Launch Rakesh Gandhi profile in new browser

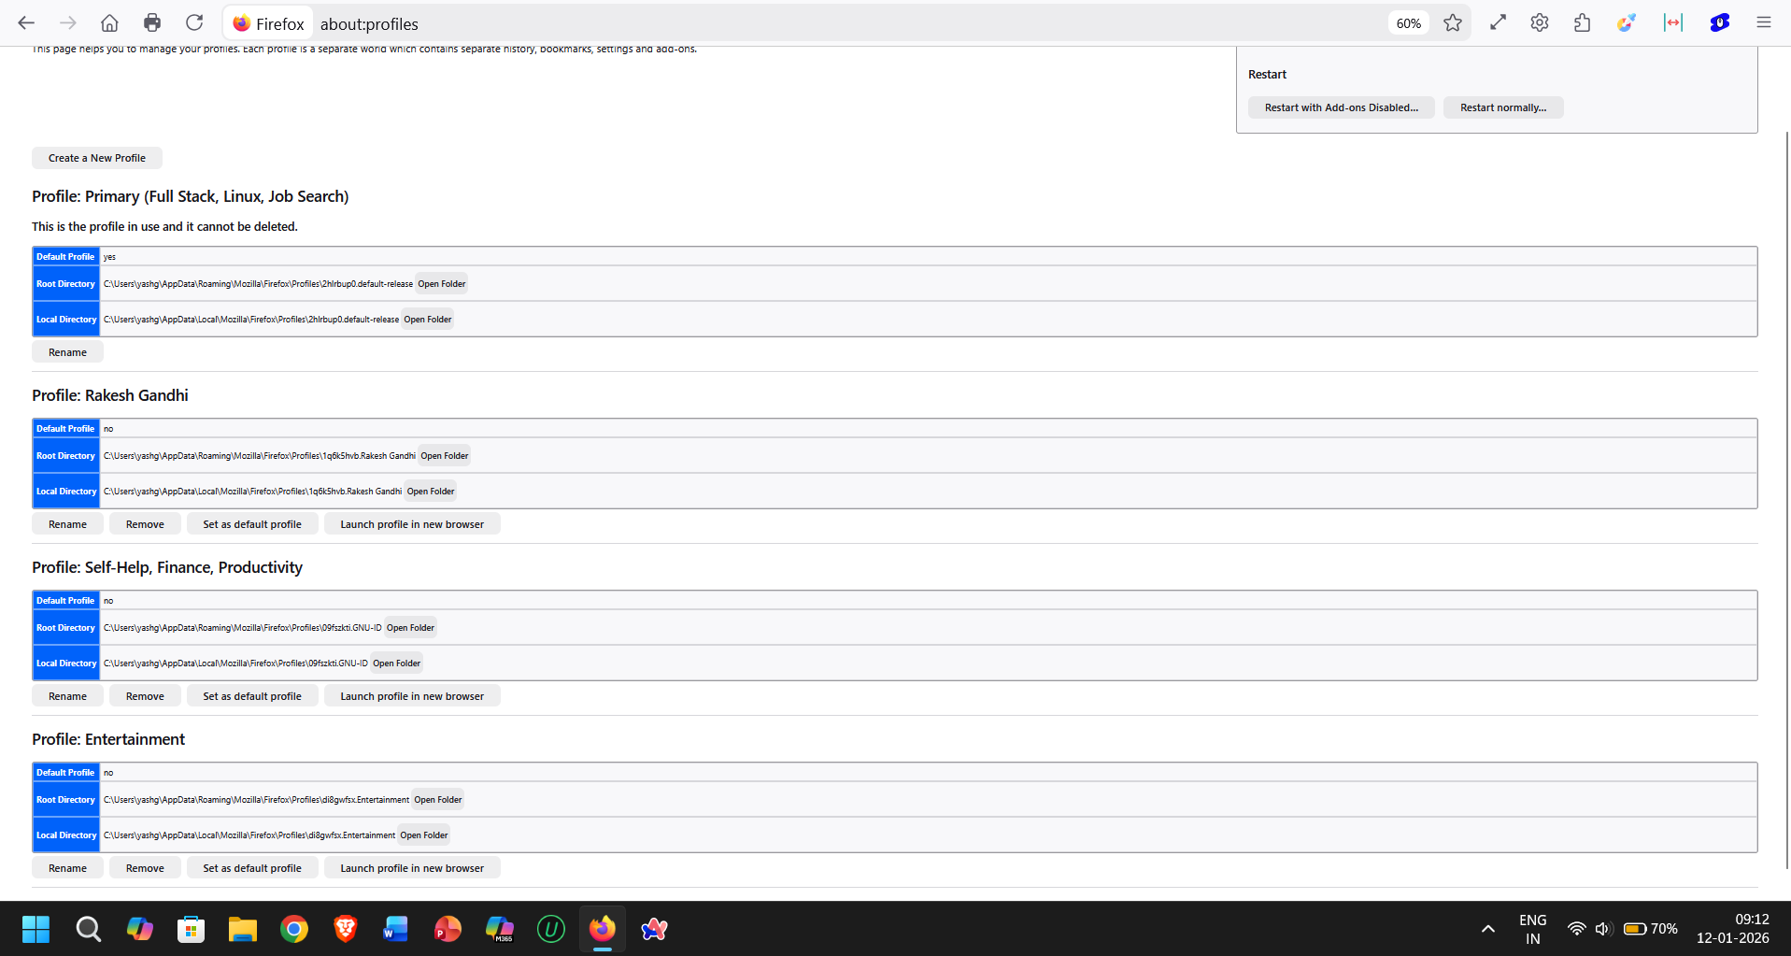pos(412,524)
